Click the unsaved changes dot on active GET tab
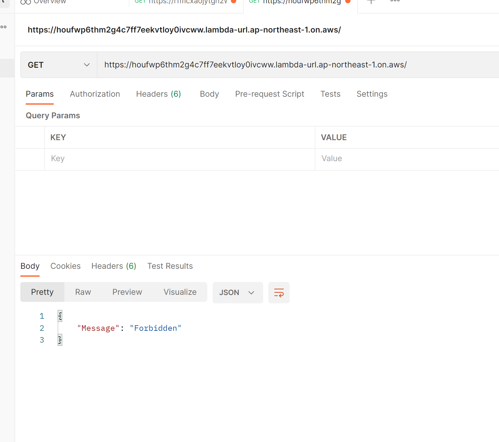The image size is (499, 442). [348, 1]
